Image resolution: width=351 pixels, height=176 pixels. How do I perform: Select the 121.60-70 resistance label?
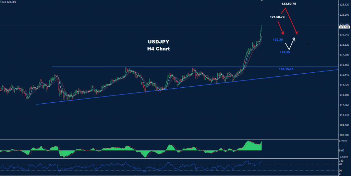click(x=277, y=17)
